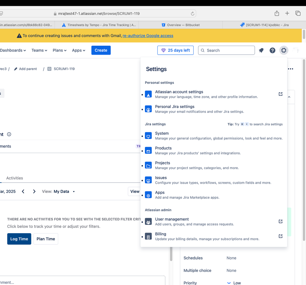The height and width of the screenshot is (285, 306).
Task: Open the Teams dropdown menu
Action: tap(40, 50)
